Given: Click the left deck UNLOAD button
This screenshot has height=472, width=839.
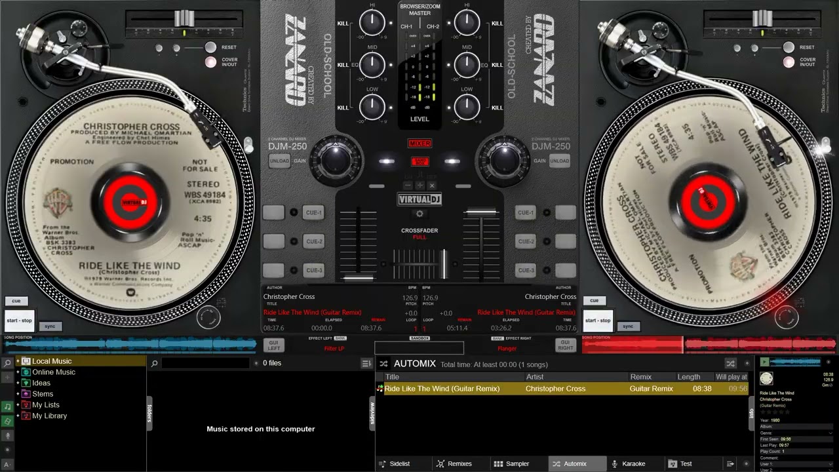Looking at the screenshot, I should pos(279,161).
